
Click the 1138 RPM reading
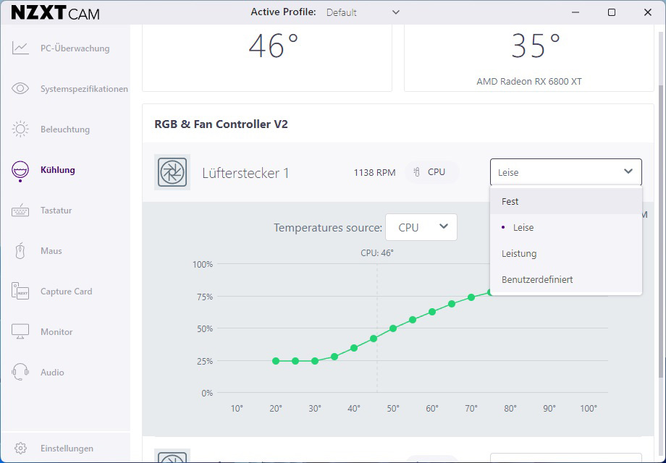(x=374, y=172)
